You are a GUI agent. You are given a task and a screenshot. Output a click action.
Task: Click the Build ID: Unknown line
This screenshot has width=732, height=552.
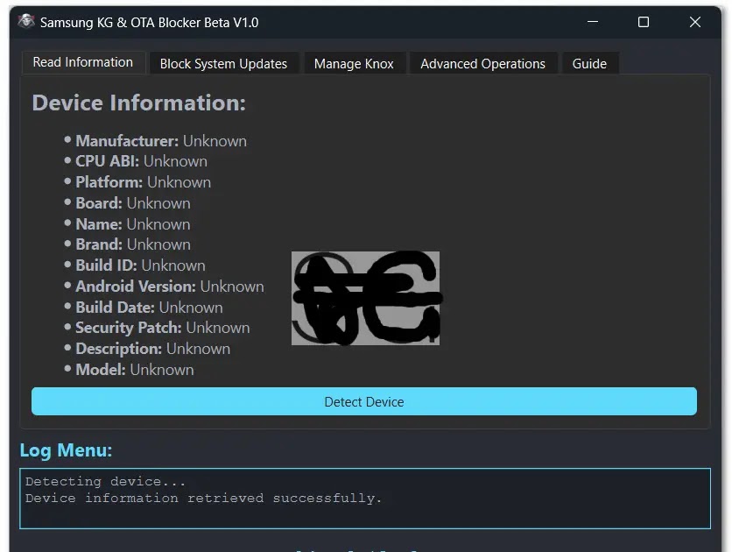(x=140, y=265)
